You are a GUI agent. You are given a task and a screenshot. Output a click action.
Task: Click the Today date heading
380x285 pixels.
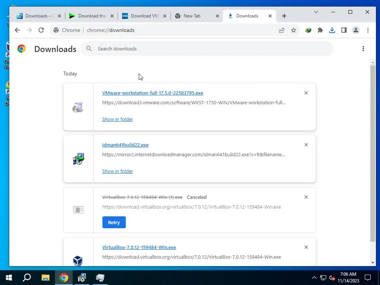pyautogui.click(x=70, y=74)
